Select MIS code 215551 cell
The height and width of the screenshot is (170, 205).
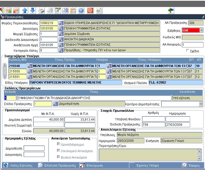(x=18, y=77)
